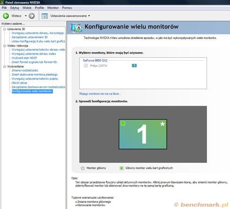Collapse the Wideo i telewizja node
This screenshot has height=209, width=230.
4,46
